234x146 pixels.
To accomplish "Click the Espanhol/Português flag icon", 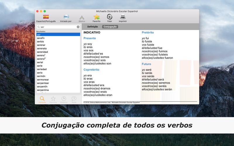I will pyautogui.click(x=46, y=17).
